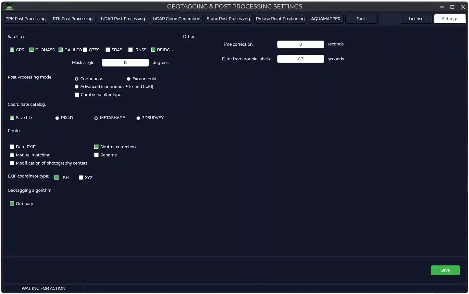Screen dimensions: 469x294
Task: Open the LiDAR Post Processing tab
Action: pyautogui.click(x=123, y=19)
